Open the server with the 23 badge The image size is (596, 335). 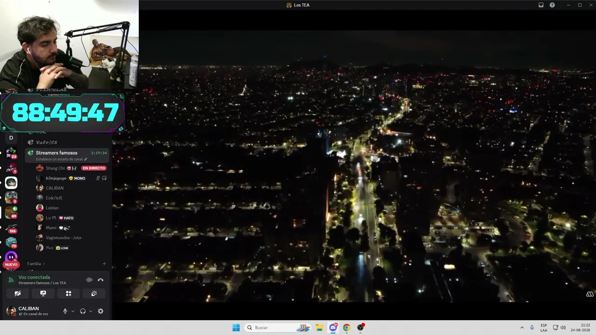(11, 153)
